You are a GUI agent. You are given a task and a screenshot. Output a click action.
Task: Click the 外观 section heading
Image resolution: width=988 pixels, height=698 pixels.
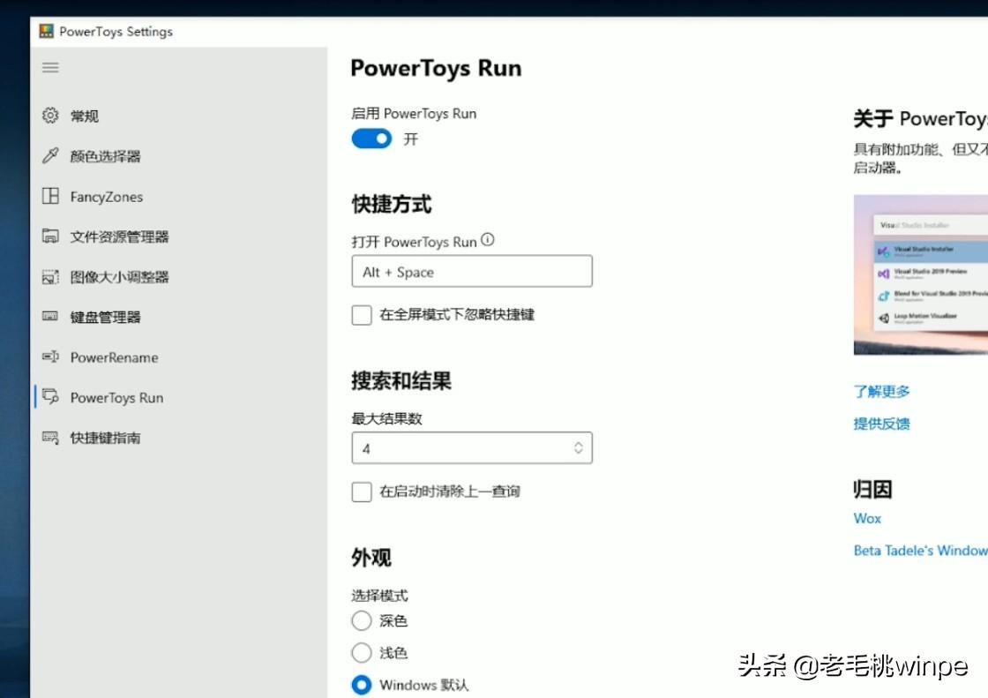pos(371,558)
